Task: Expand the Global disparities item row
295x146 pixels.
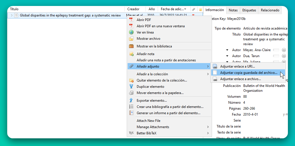Action: click(12, 15)
